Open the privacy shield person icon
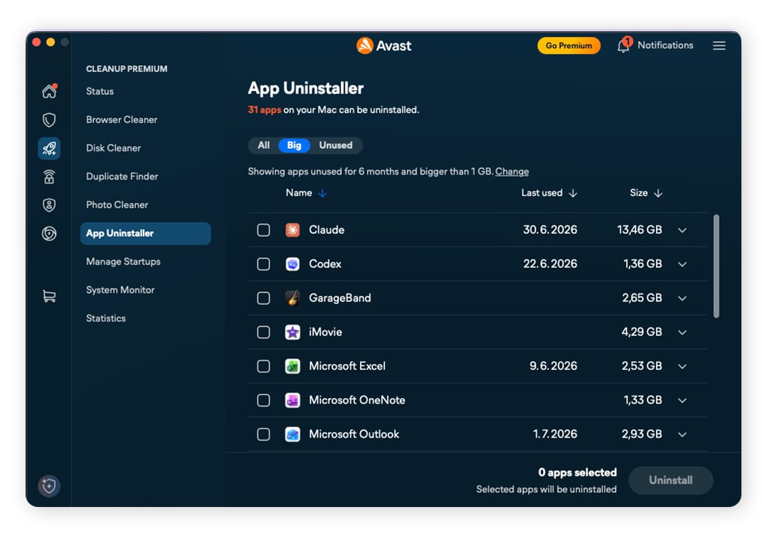This screenshot has height=536, width=762. 49,205
